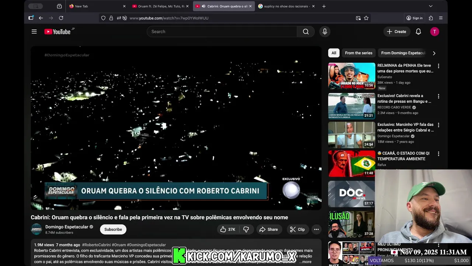Open the tab history icon left of tabs

[x=59, y=6]
